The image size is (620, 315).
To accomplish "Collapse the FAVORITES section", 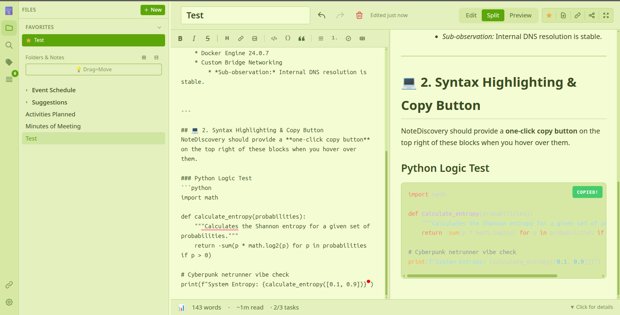I will pyautogui.click(x=159, y=27).
